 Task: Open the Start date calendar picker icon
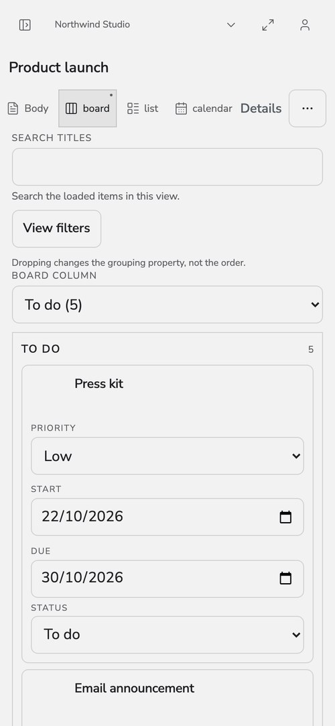coord(285,517)
